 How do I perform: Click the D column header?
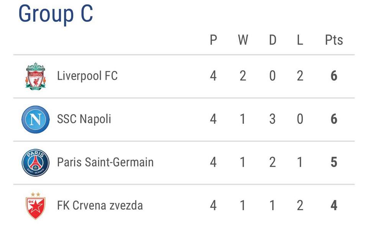point(273,40)
